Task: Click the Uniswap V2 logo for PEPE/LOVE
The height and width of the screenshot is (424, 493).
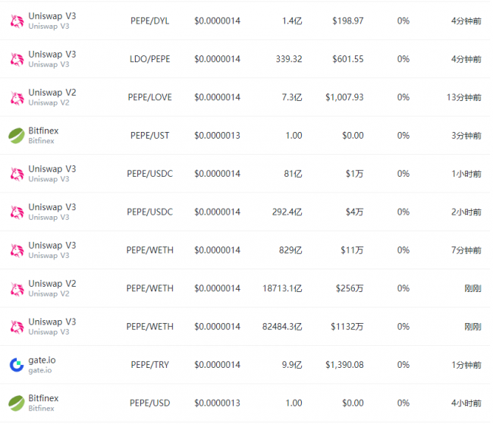Action: [x=17, y=98]
